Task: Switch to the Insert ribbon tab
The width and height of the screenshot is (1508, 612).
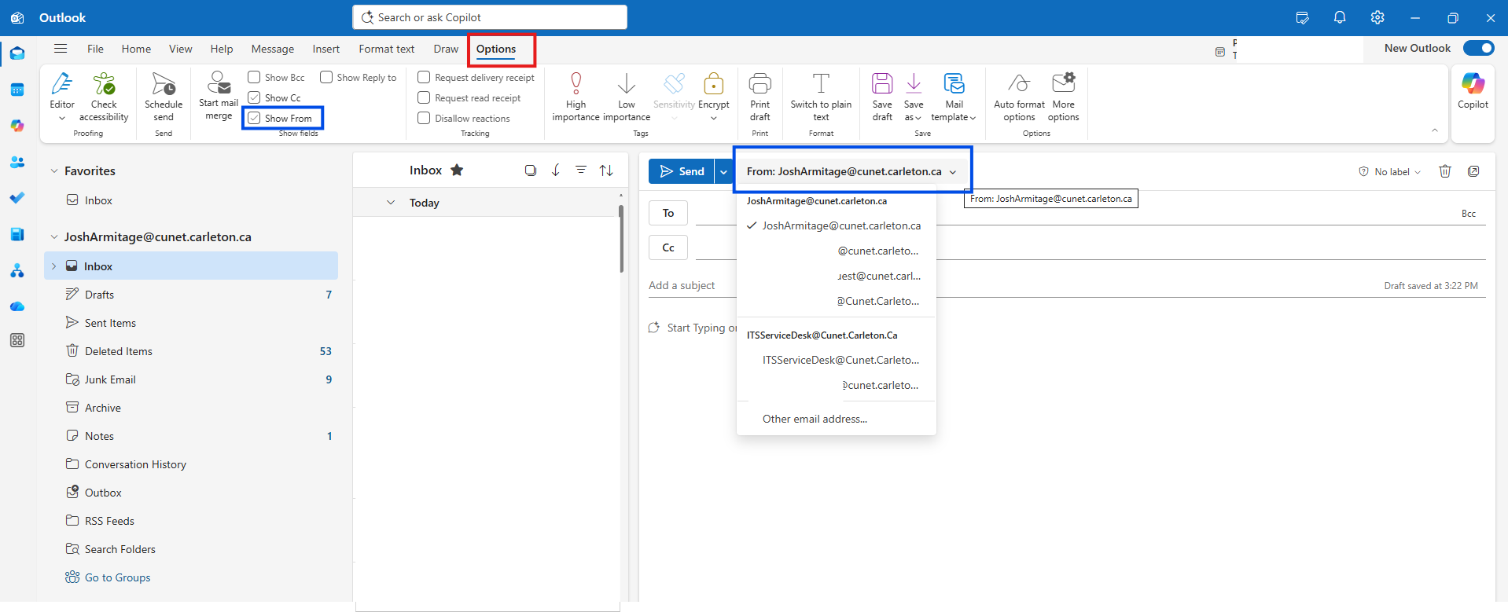Action: click(x=326, y=49)
